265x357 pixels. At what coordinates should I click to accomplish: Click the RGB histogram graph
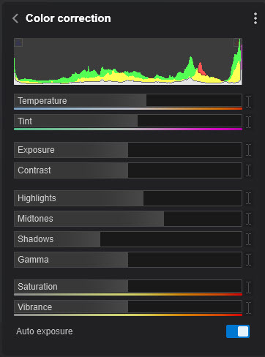tap(128, 61)
